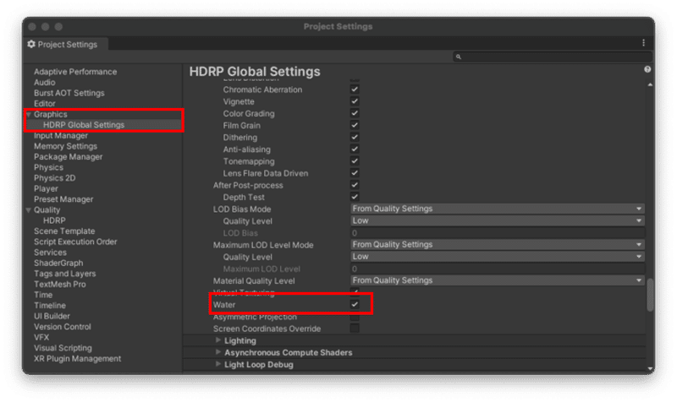
Task: Open the Material Quality Level dropdown
Action: coord(498,280)
